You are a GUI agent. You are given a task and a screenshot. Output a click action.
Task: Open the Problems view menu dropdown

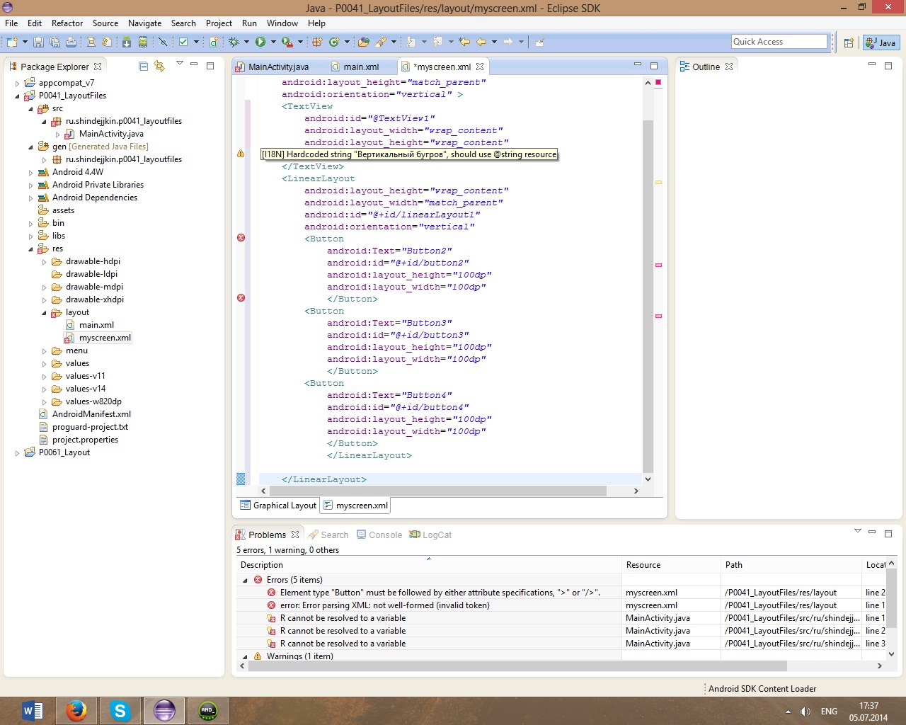tap(857, 531)
